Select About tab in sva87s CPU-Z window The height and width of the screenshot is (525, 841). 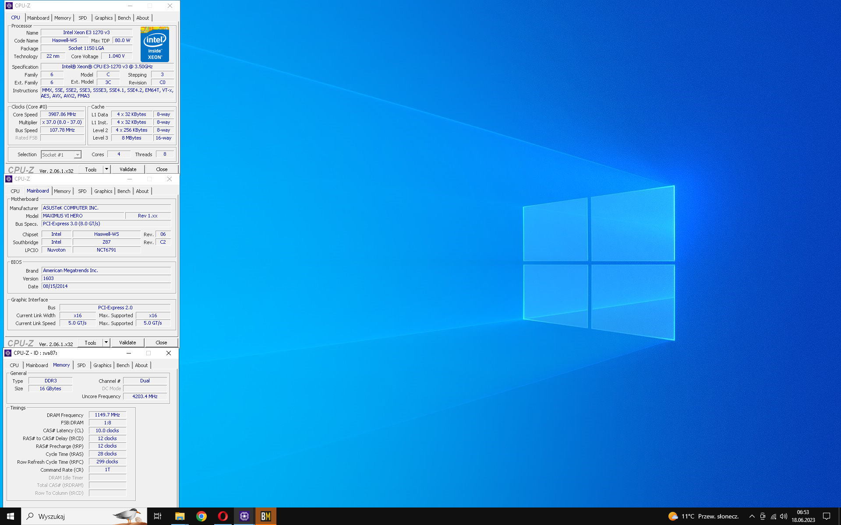pyautogui.click(x=141, y=365)
